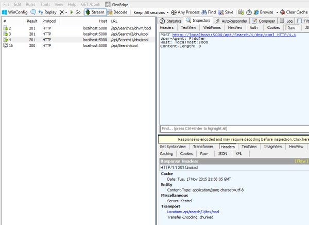
Task: Click session 2 POST icon
Action: pos(6,28)
